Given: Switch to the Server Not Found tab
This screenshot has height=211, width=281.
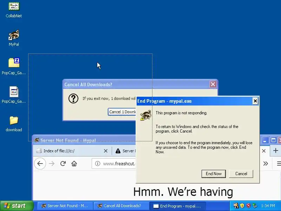Looking at the screenshot, I should pyautogui.click(x=125, y=151).
